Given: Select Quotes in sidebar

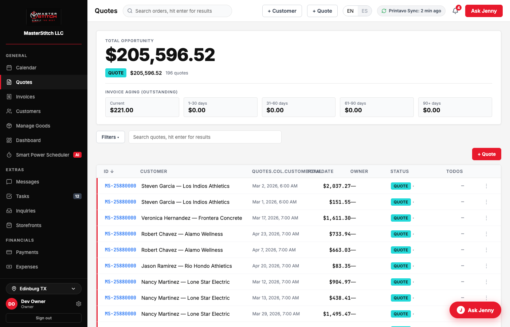Looking at the screenshot, I should point(44,82).
